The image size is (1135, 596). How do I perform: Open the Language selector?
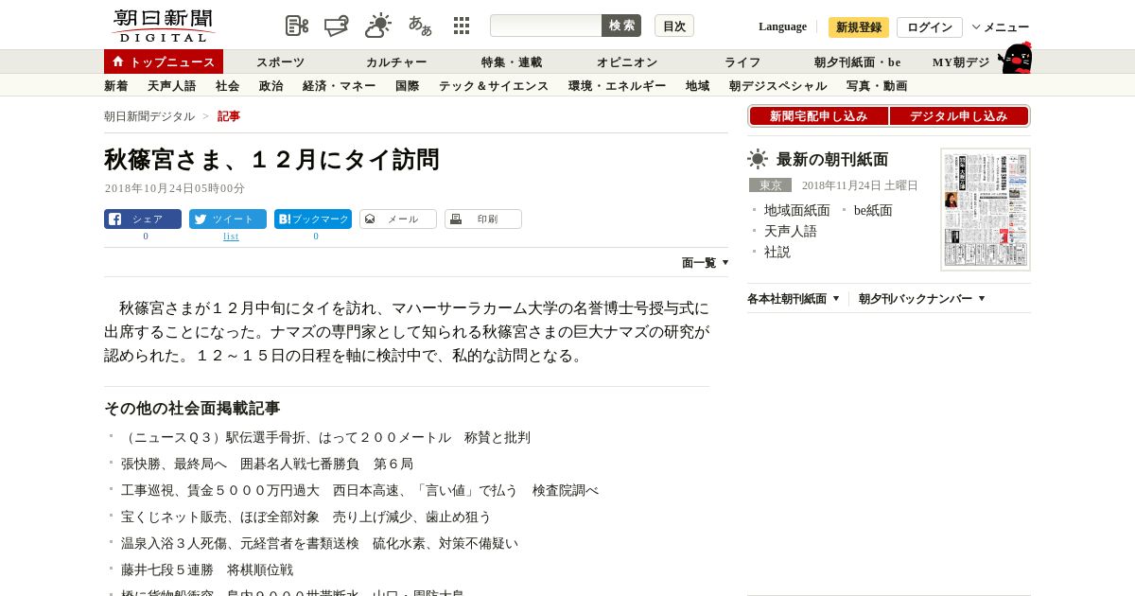(x=782, y=26)
